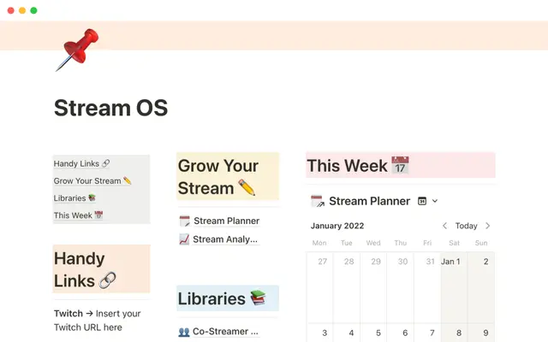Open the Handy Links table of contents link
The image size is (548, 342).
(81, 163)
